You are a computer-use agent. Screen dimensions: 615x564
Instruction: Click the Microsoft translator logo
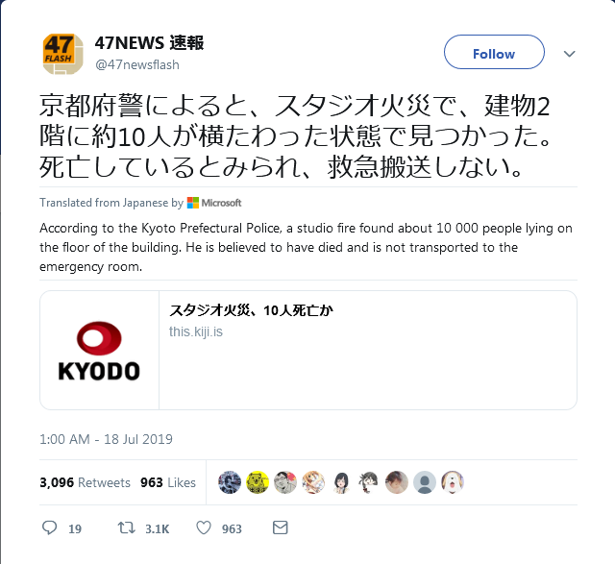(214, 203)
